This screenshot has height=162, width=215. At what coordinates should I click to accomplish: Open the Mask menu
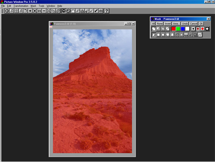(33, 6)
